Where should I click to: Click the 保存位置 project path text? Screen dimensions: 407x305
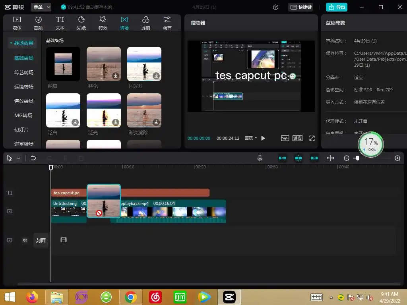click(380, 59)
